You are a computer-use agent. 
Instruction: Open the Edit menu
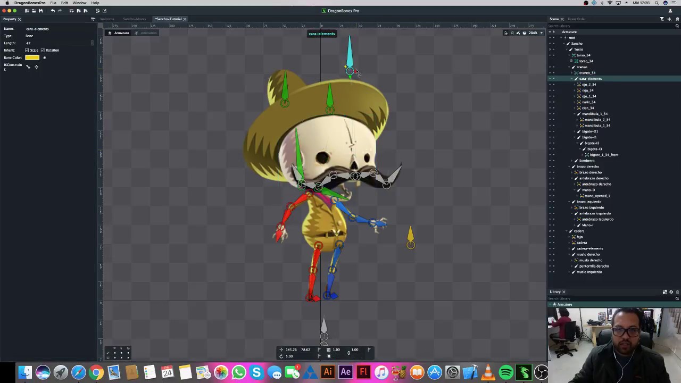[64, 3]
